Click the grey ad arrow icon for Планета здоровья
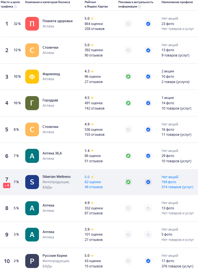This screenshot has width=198, height=273. (x=128, y=24)
